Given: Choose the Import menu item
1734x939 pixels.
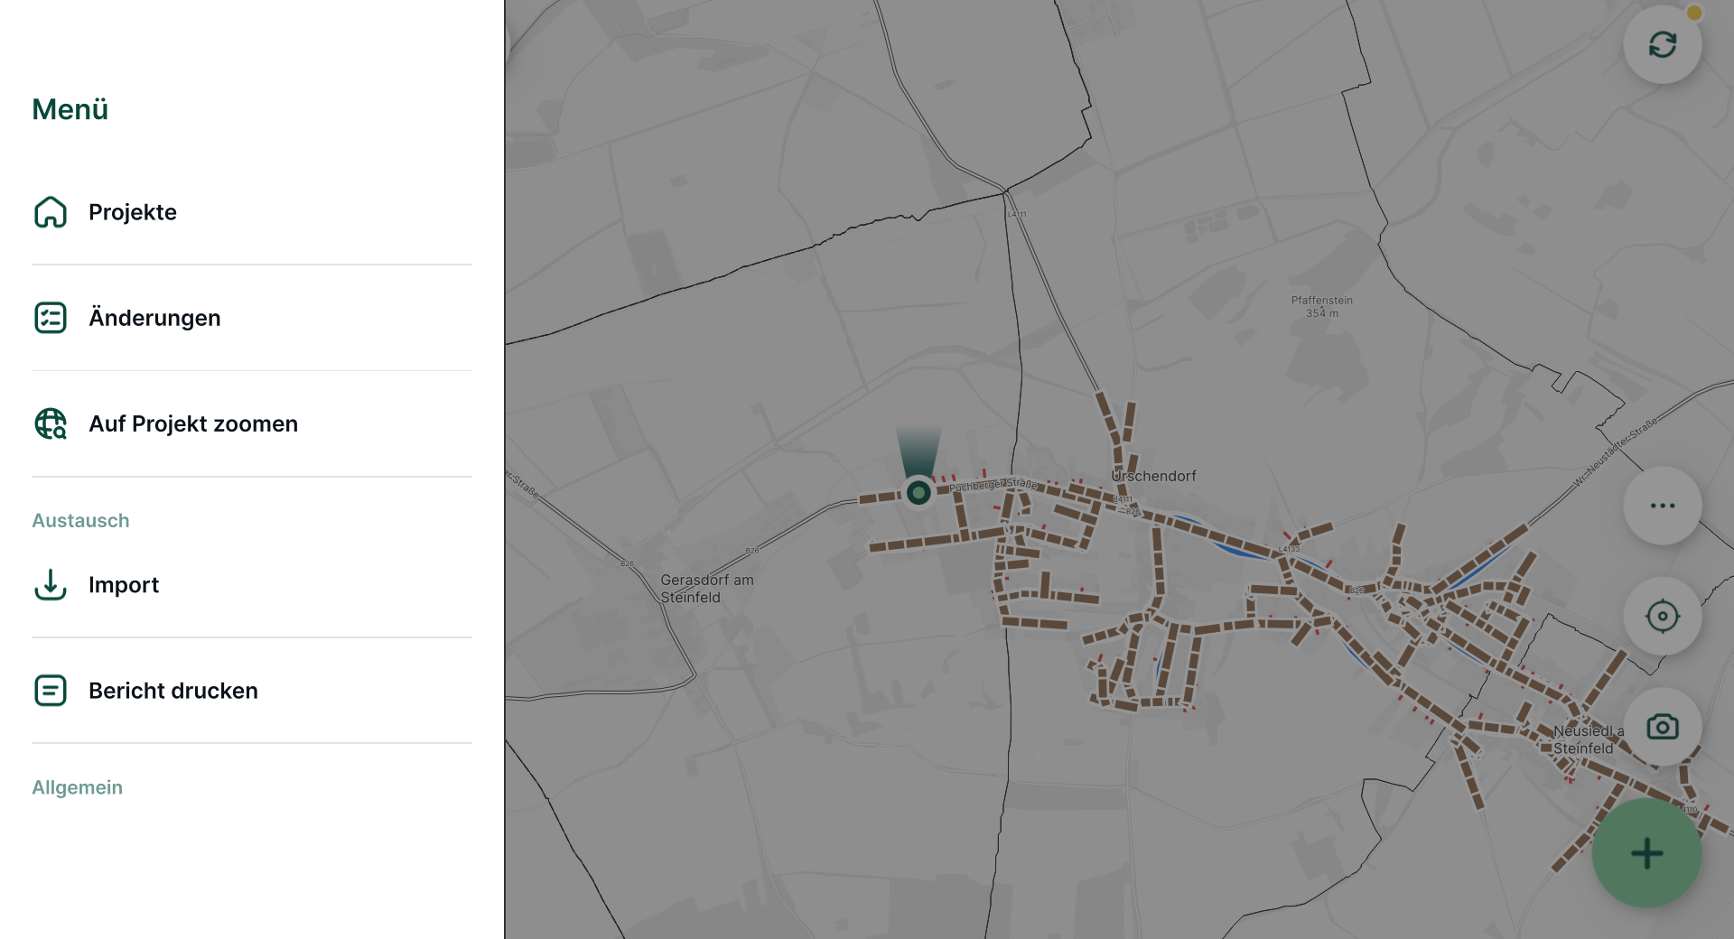Looking at the screenshot, I should pyautogui.click(x=252, y=585).
